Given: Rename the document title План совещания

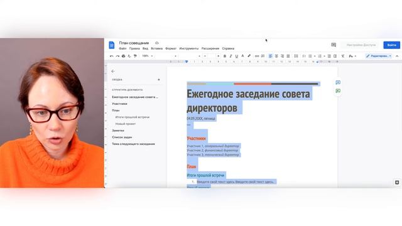Looking at the screenshot, I should [134, 43].
